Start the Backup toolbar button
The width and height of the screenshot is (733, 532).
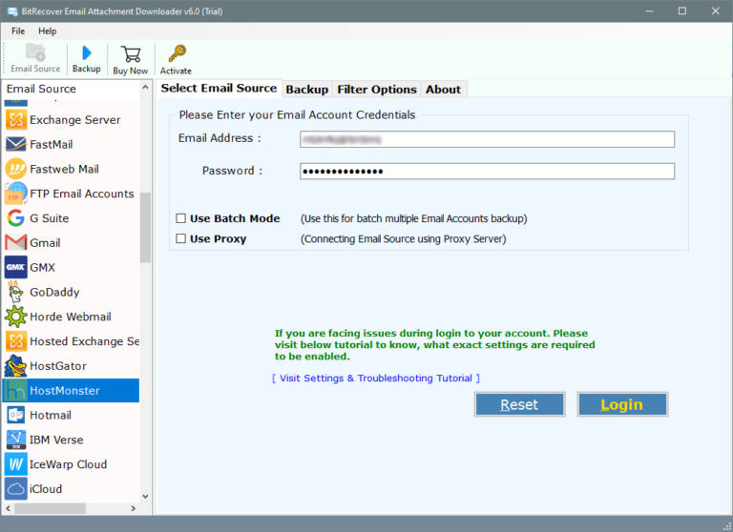coord(87,58)
